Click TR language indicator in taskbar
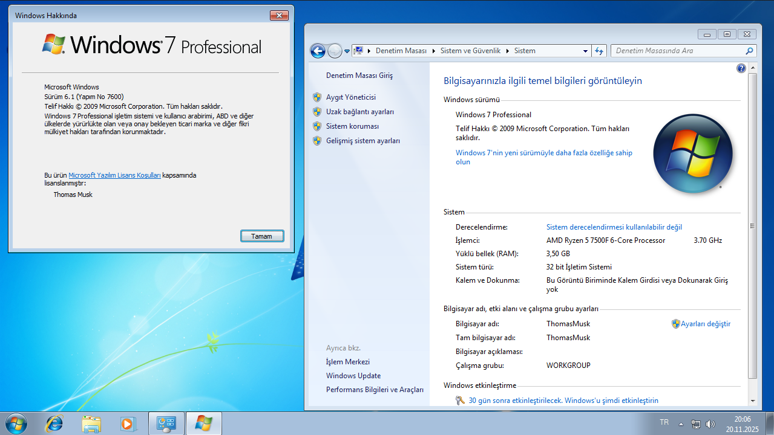 (664, 422)
